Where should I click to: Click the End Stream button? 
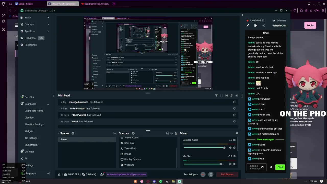[227, 174]
